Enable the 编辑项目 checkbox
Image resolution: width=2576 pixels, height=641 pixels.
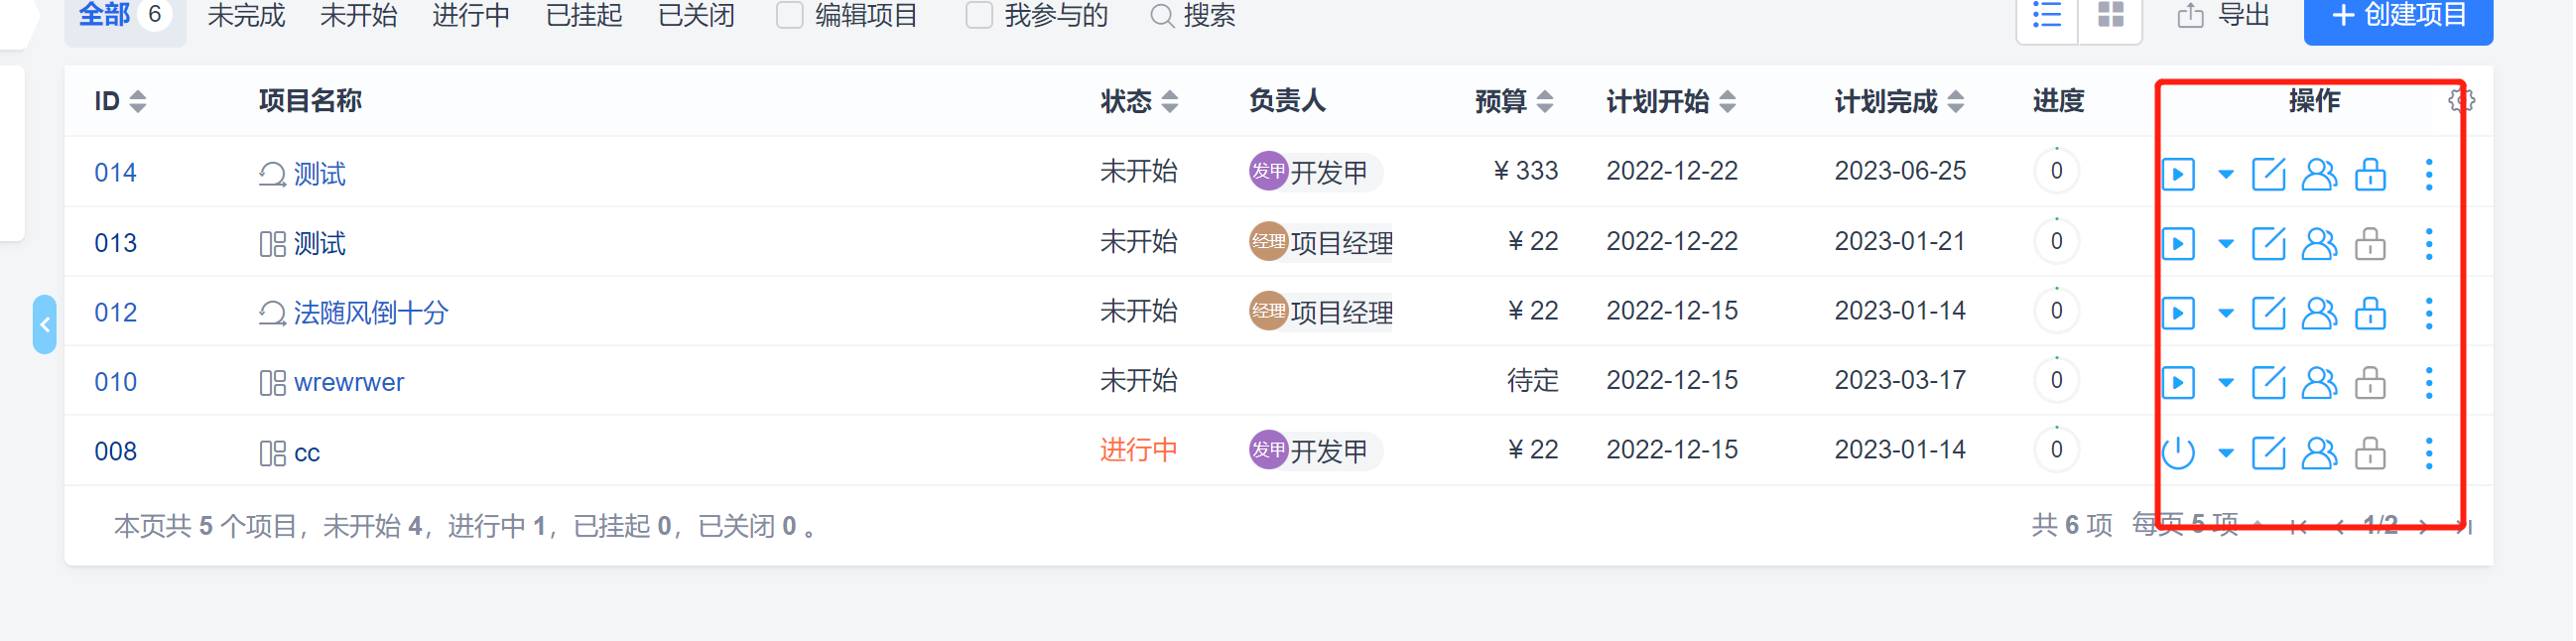789,15
